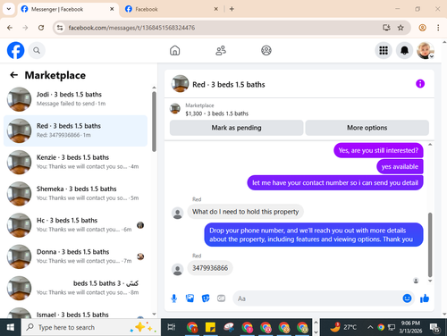Send a voice clip with microphone icon
This screenshot has height=336, width=447.
(x=174, y=298)
